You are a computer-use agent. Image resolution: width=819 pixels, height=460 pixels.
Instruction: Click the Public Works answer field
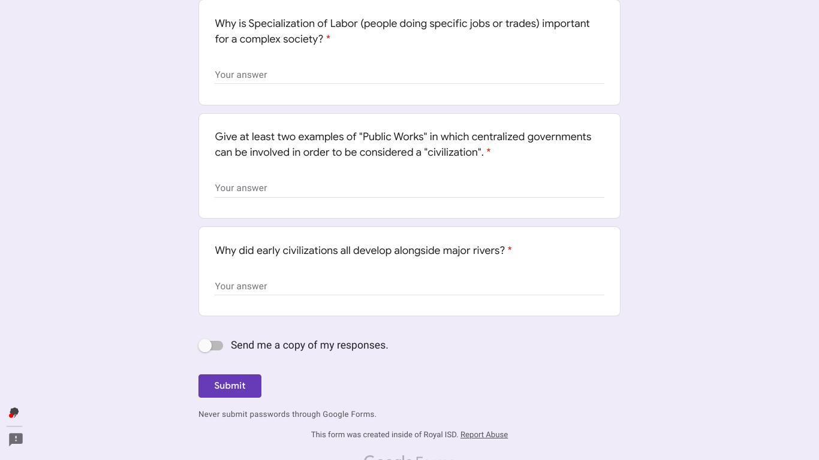pos(409,188)
